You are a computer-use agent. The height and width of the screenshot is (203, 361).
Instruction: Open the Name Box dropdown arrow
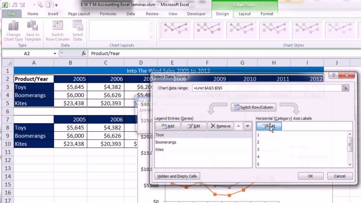[x=55, y=53]
